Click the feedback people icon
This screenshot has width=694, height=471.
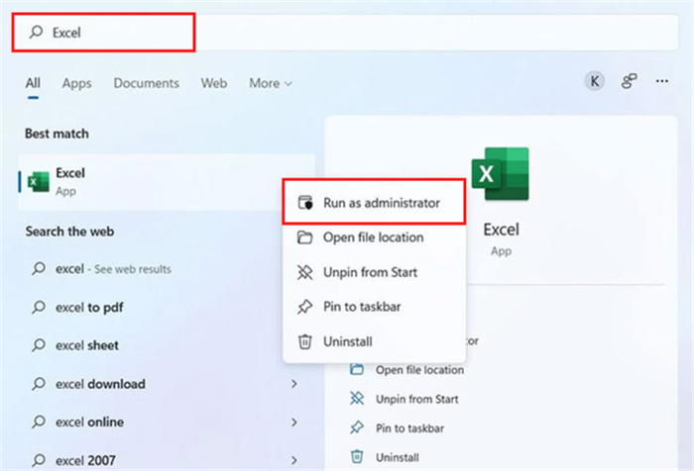(x=629, y=81)
